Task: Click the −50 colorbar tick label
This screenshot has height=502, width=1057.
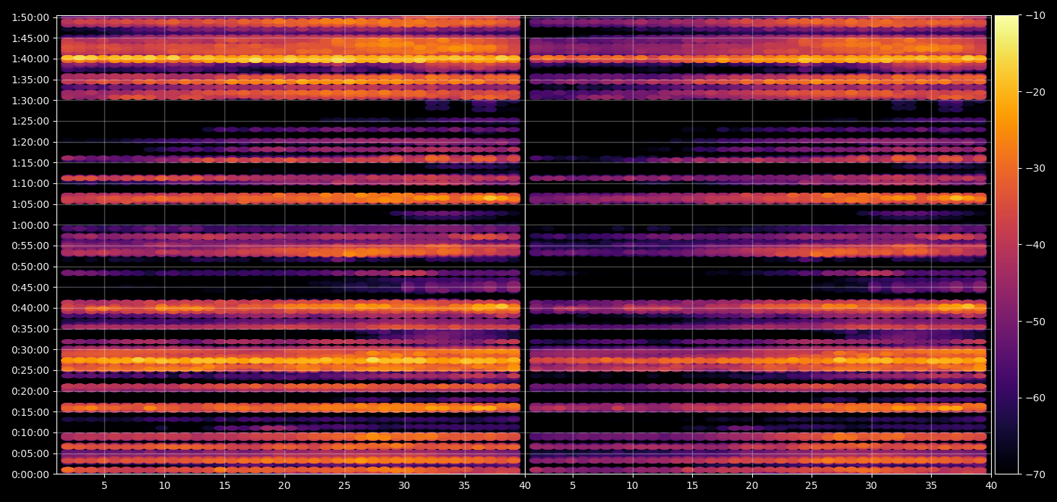Action: pyautogui.click(x=1034, y=321)
